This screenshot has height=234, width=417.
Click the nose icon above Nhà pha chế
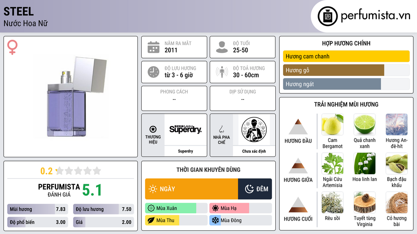point(221,129)
